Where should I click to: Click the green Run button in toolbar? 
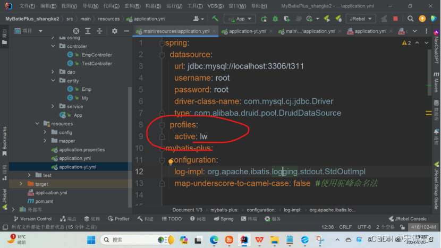tap(264, 19)
